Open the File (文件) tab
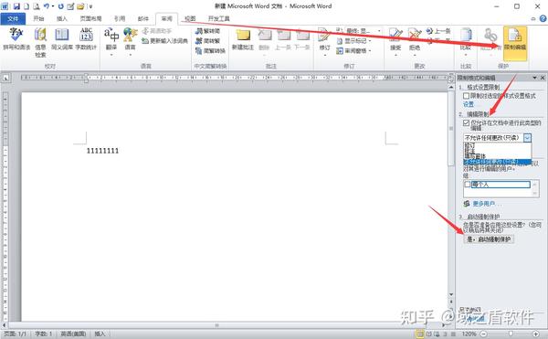Viewport: 548px width, 339px height. pos(13,19)
